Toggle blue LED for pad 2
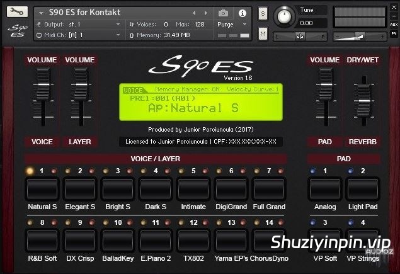 pyautogui.click(x=350, y=171)
